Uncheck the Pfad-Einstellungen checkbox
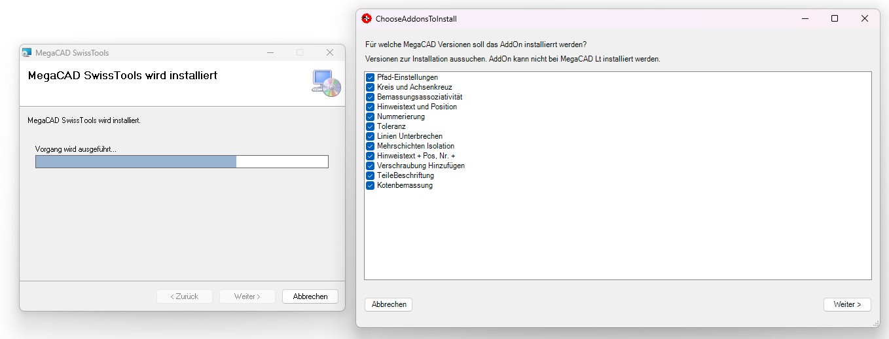 click(x=371, y=77)
